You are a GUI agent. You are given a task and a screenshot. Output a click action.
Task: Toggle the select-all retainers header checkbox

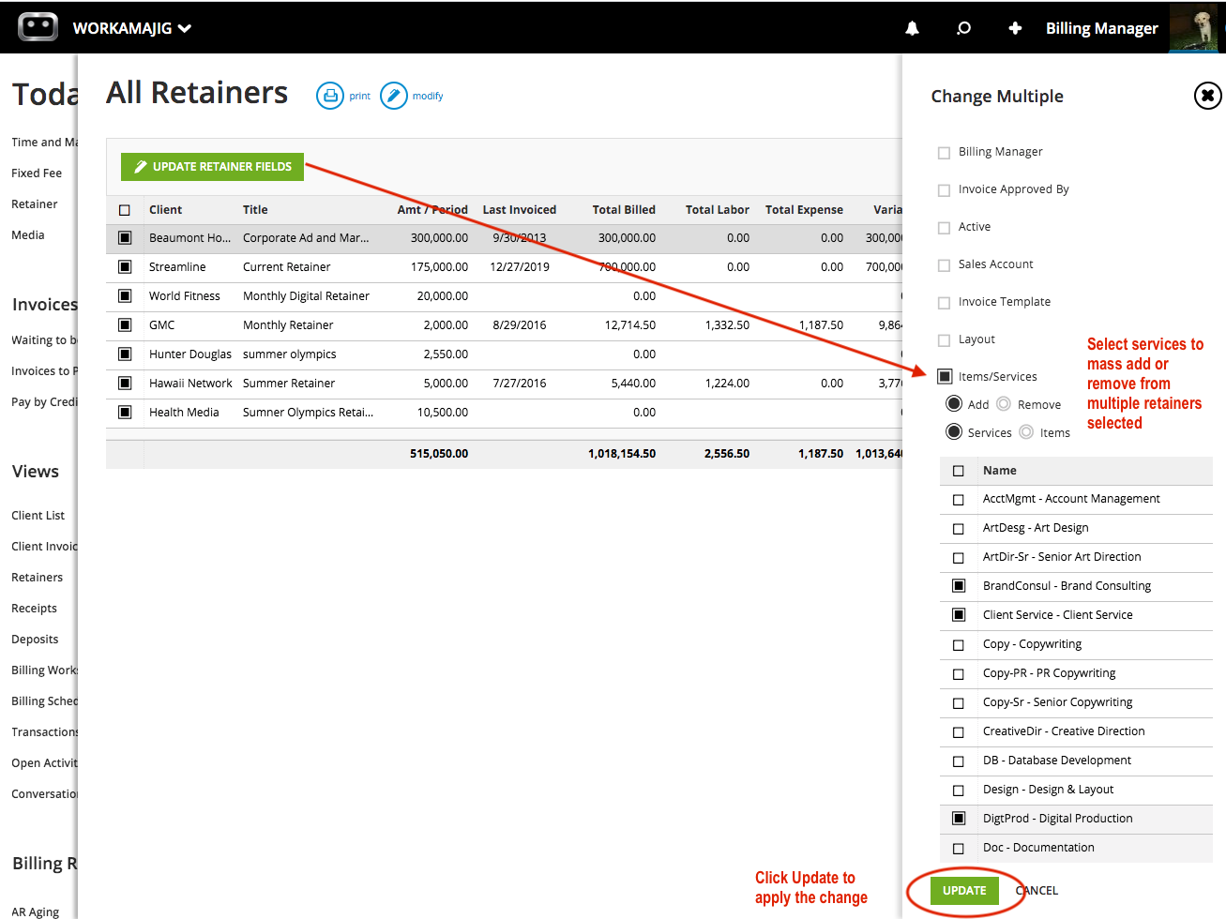click(125, 210)
